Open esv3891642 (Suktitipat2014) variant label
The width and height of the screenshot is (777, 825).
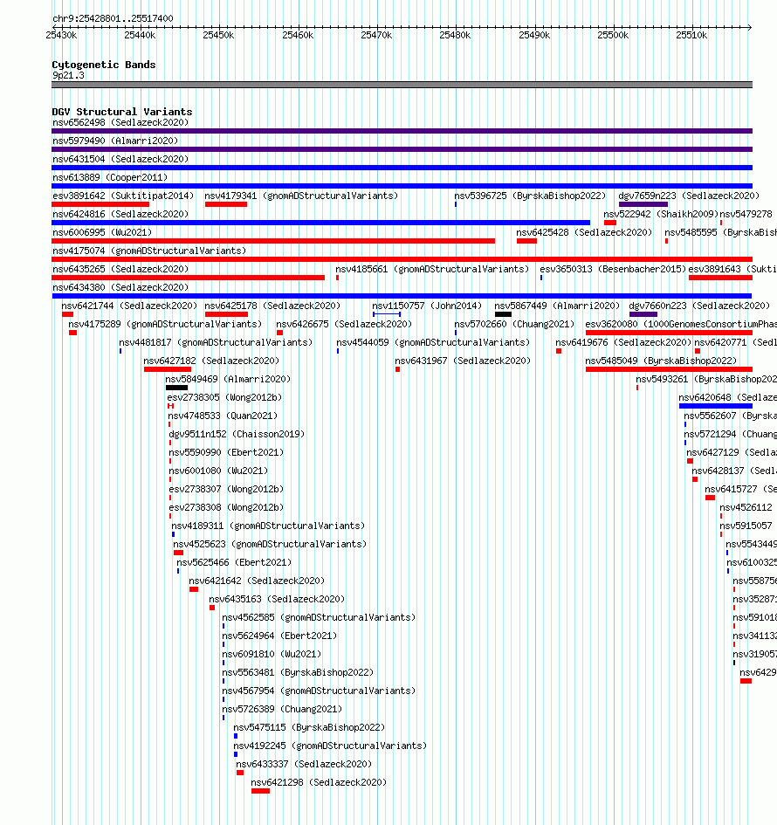pos(123,196)
